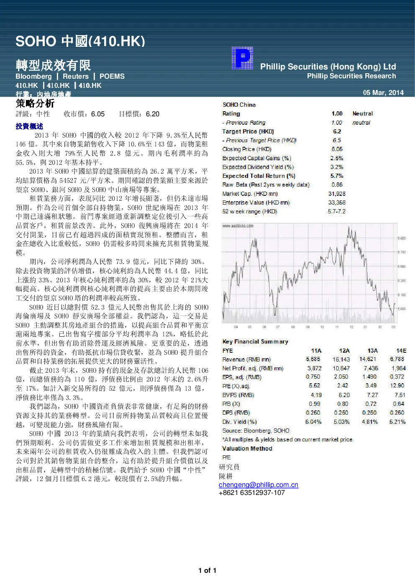Screen dimensions: 415x587
Task: Click Closing Price (HKD) value 6.05
Action: pos(337,149)
